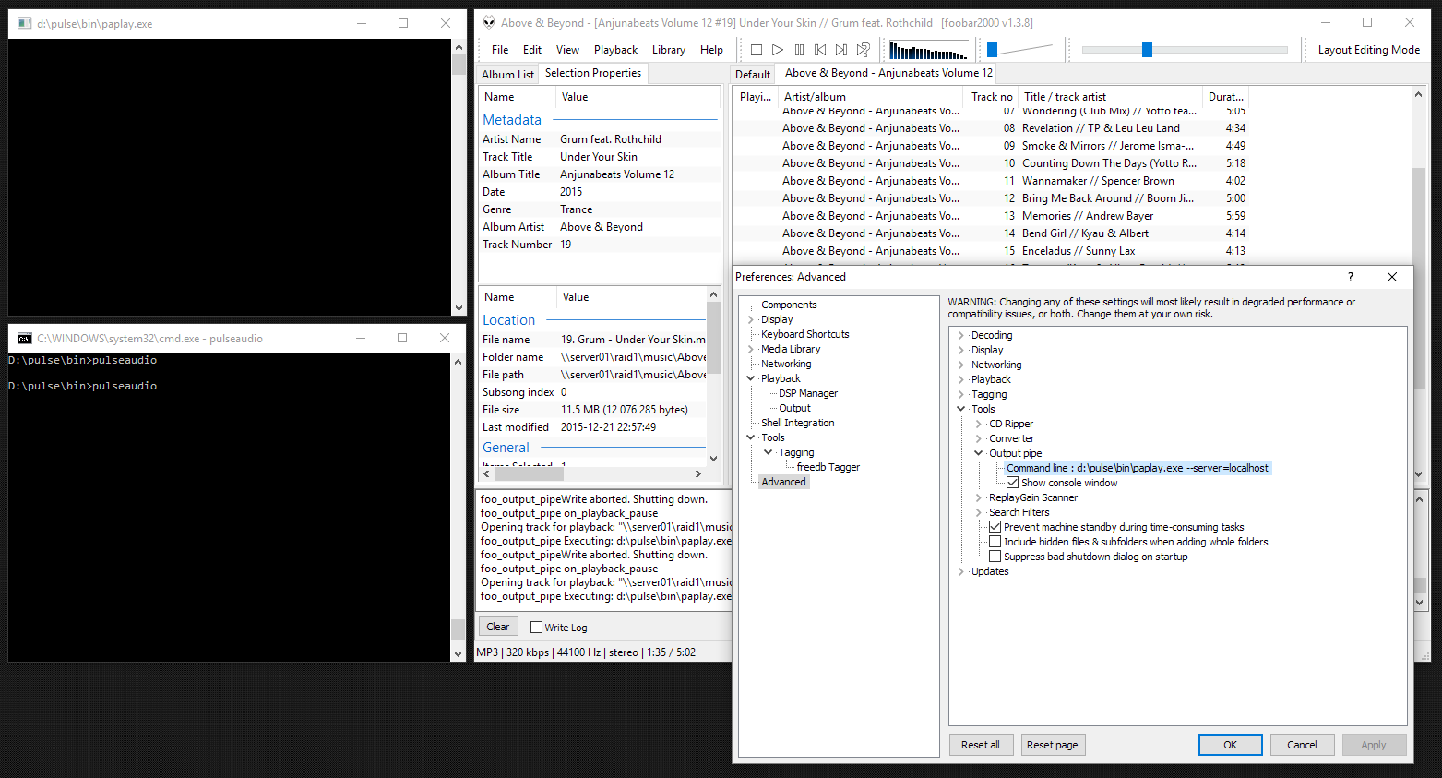The image size is (1442, 778).
Task: Collapse the Tools node in advanced settings
Action: [x=961, y=409]
